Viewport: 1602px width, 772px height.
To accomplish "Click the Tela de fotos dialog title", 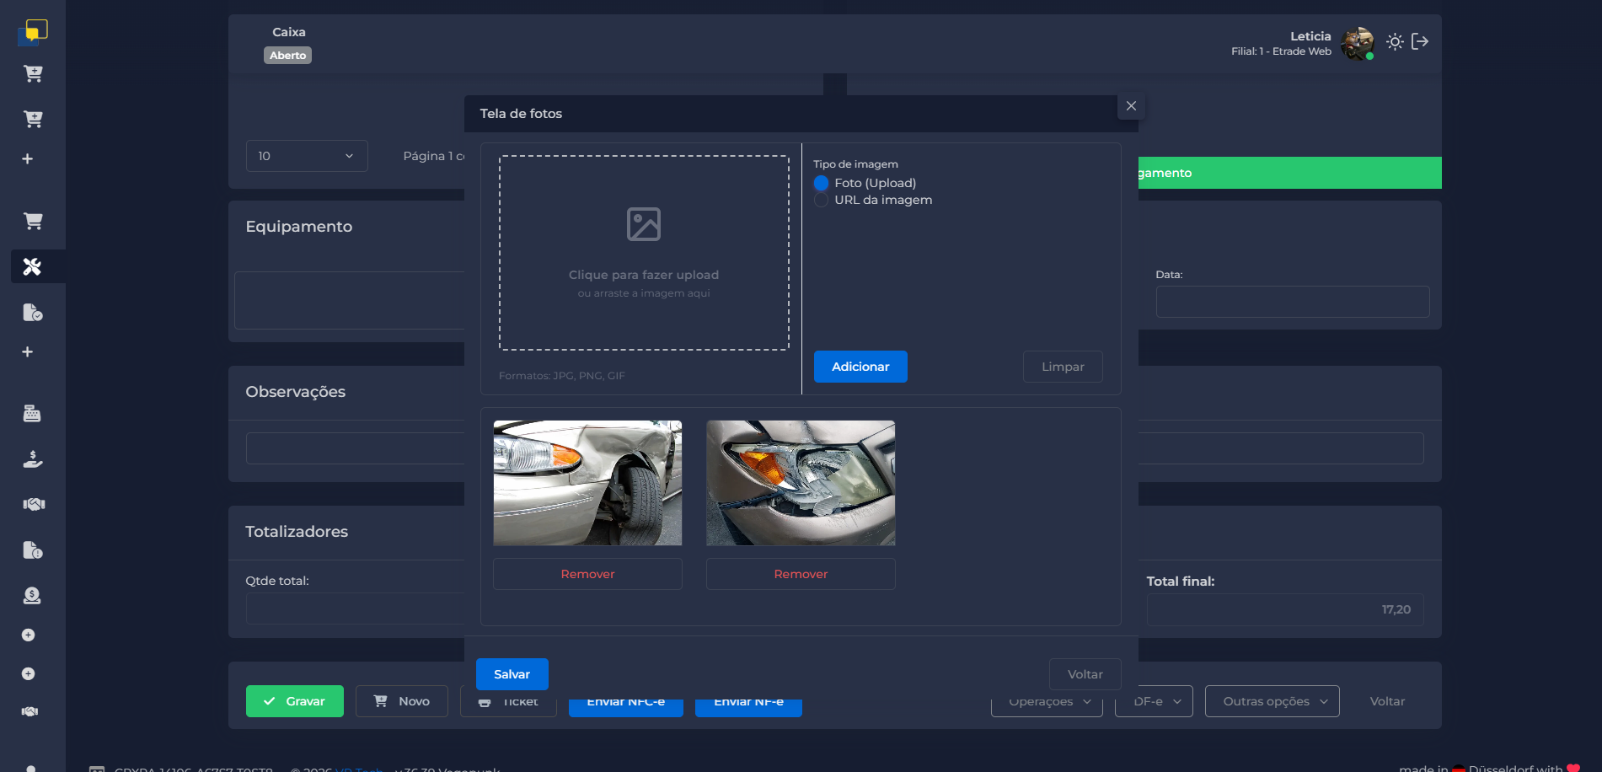I will [521, 114].
